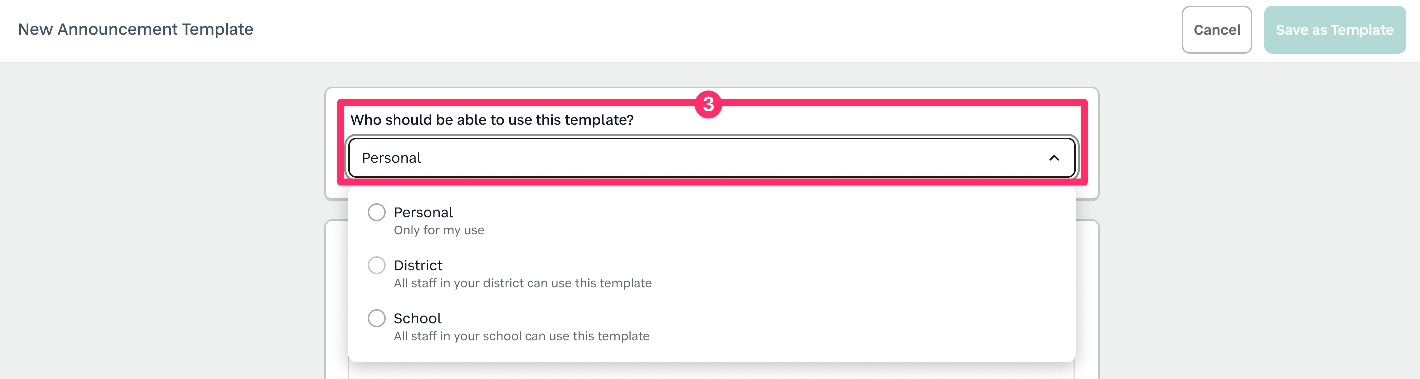Collapse the dropdown using the chevron arrow
Viewport: 1420px width, 379px height.
(x=1054, y=158)
